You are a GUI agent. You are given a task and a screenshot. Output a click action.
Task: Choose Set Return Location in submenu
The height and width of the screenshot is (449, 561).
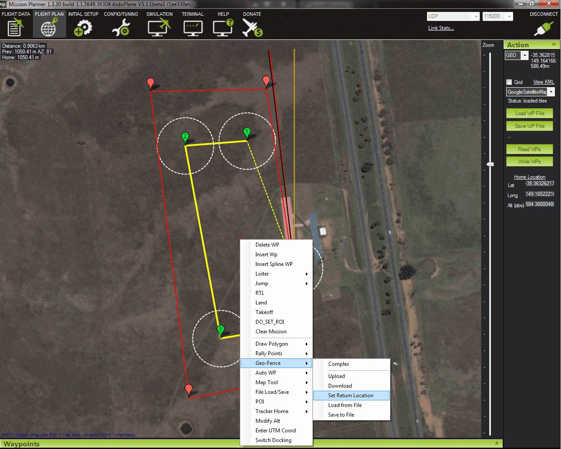coord(351,396)
